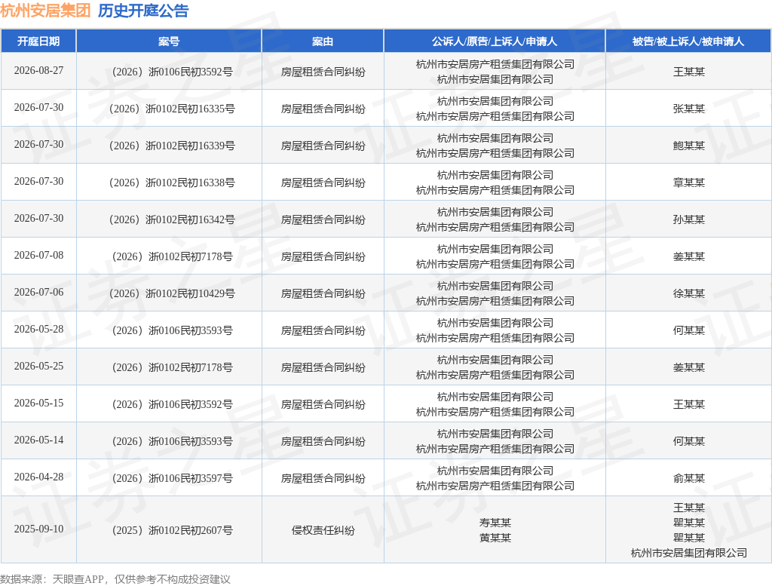
Task: Select the 杭州安居集团 title text
Action: coord(45,11)
